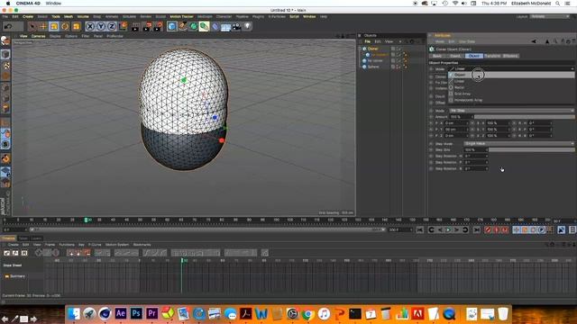Choose Linear in the Mode dropdown list

point(511,81)
